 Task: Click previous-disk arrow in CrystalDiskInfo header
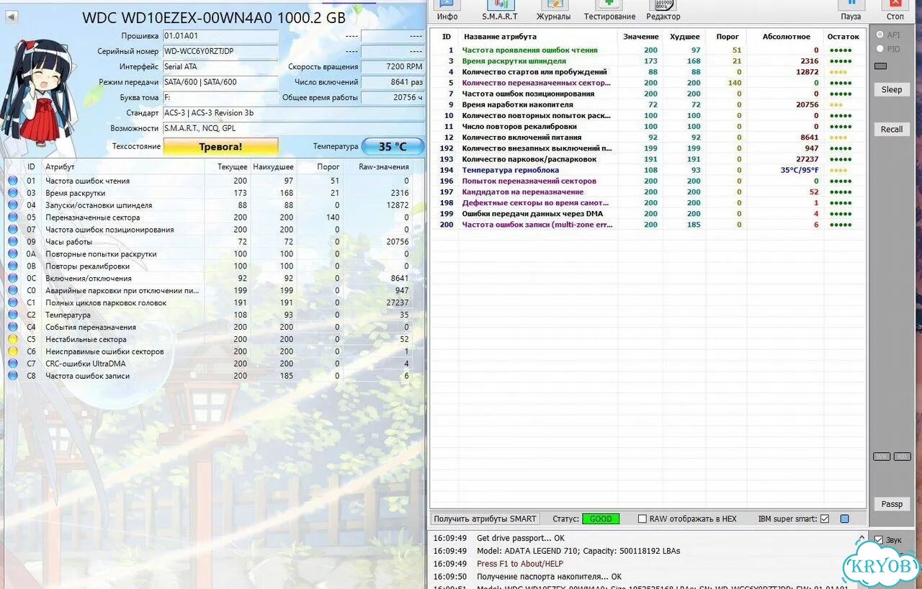click(12, 17)
